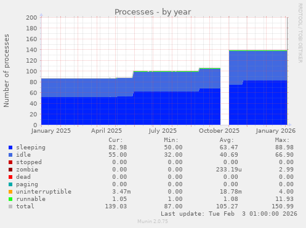The height and width of the screenshot is (228, 306).
Task: Click the uninterruptible legend color swatch
Action: (10, 192)
